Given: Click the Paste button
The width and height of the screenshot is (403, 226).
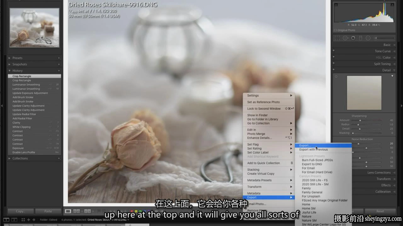Looking at the screenshot, I should point(48,211).
